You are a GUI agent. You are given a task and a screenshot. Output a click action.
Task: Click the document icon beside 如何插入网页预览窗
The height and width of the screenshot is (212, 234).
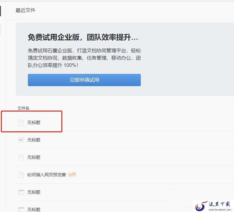click(21, 175)
